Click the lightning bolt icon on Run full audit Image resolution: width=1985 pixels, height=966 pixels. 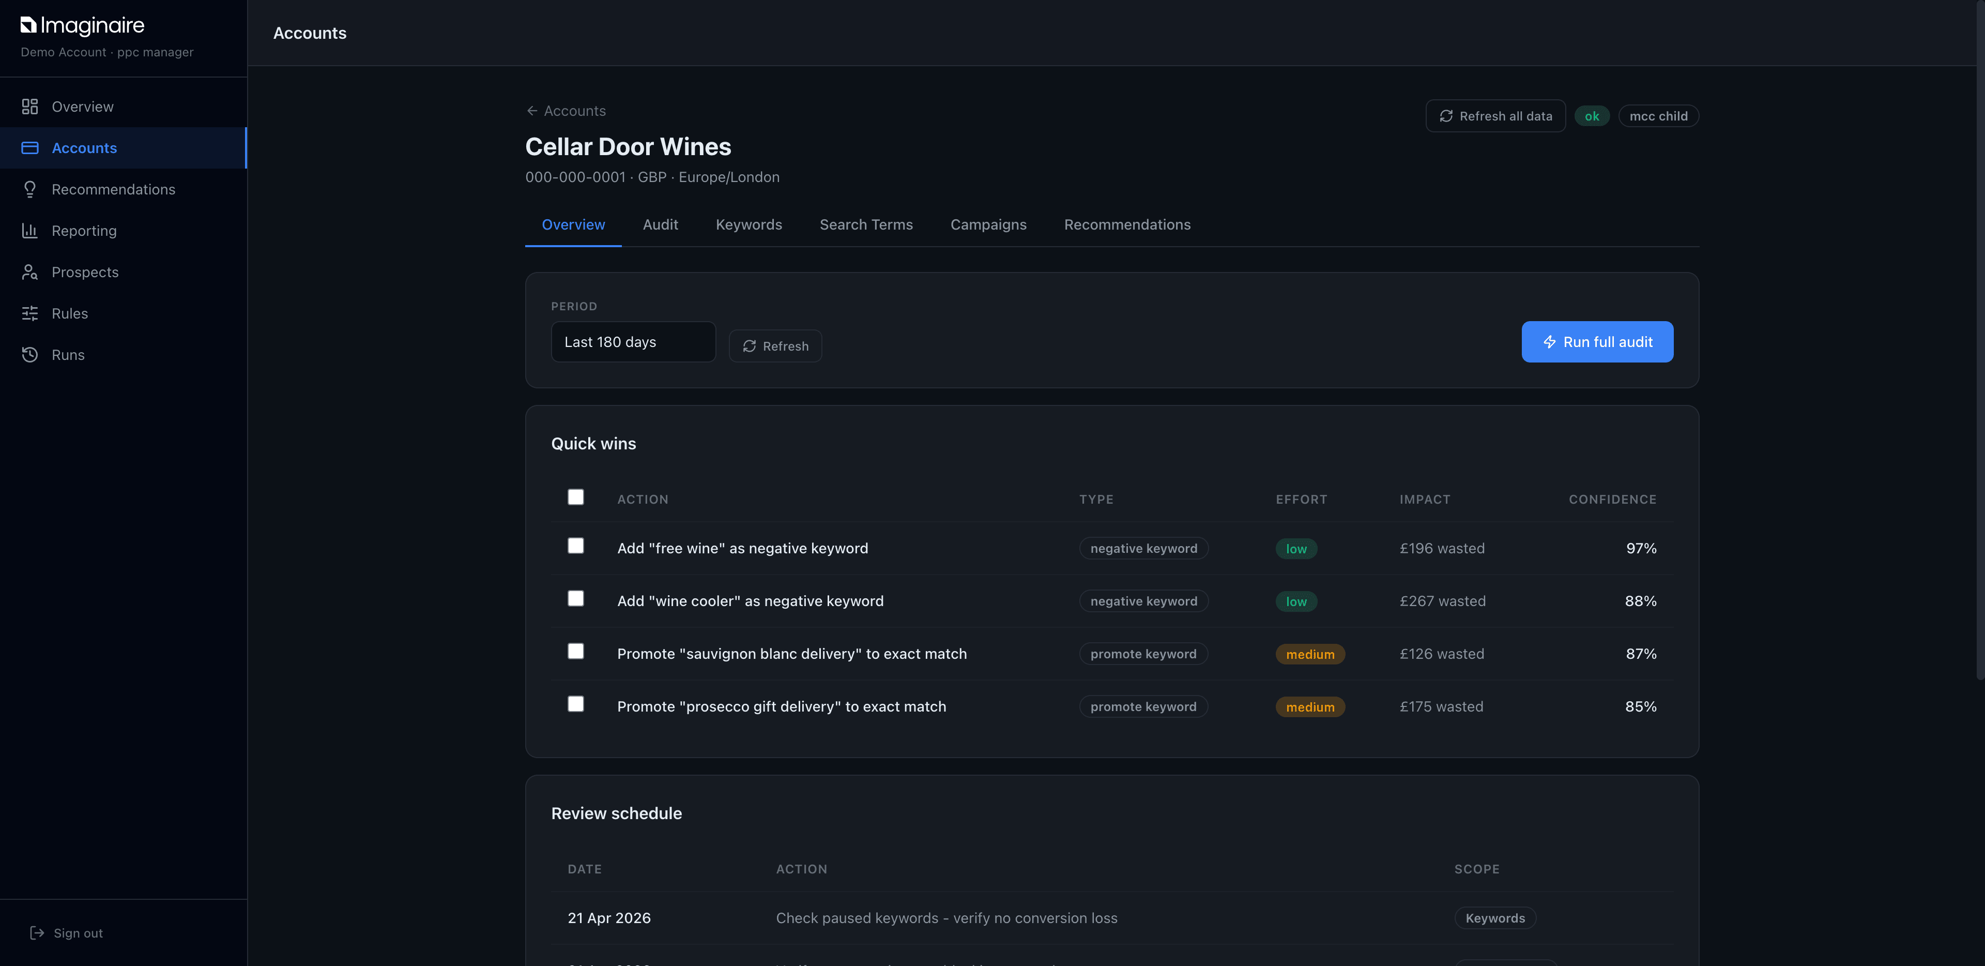(x=1550, y=341)
